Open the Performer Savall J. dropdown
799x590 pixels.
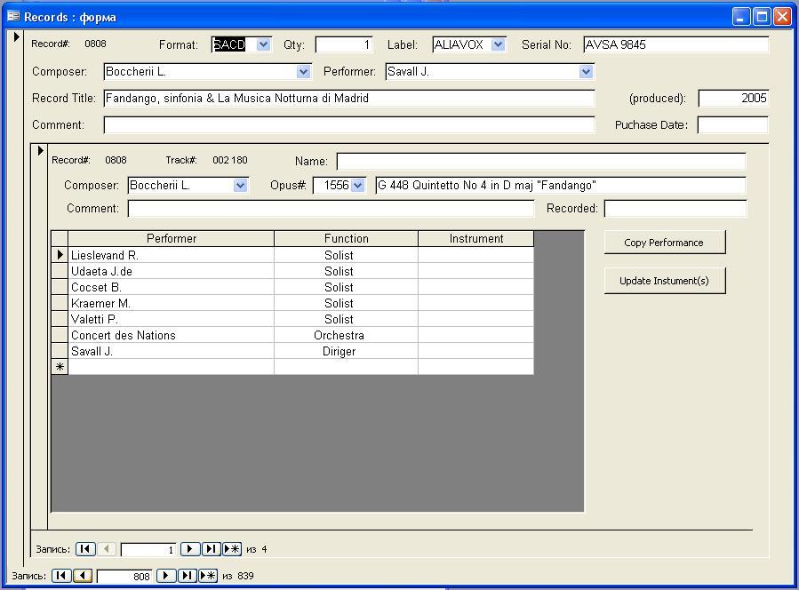586,72
